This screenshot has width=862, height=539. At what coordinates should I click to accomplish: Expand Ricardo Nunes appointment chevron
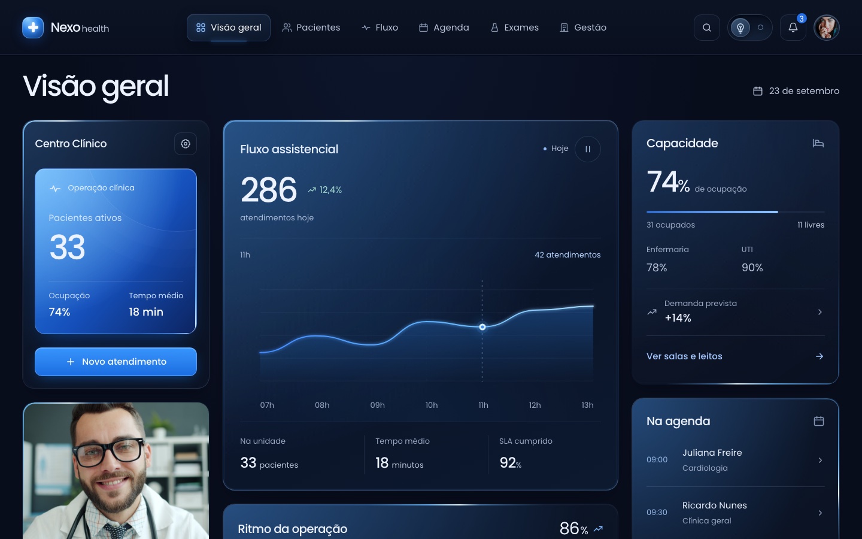point(820,513)
